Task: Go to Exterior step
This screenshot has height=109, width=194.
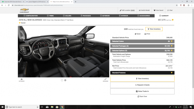Action: tap(105, 16)
